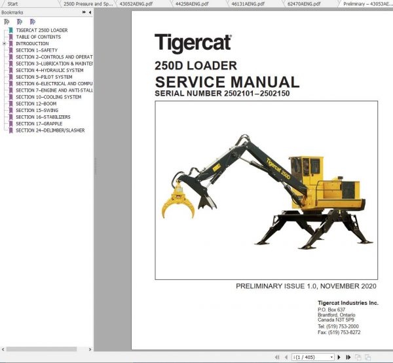The height and width of the screenshot is (363, 393).
Task: Click the teal bookmark icon for TIGERCAT 250D LOADER
Action: pyautogui.click(x=10, y=30)
